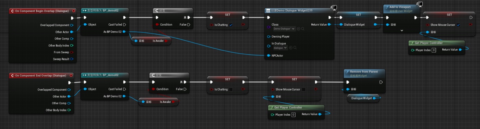Click the Sweep Result struct pin
This screenshot has width=480, height=129.
point(72,59)
